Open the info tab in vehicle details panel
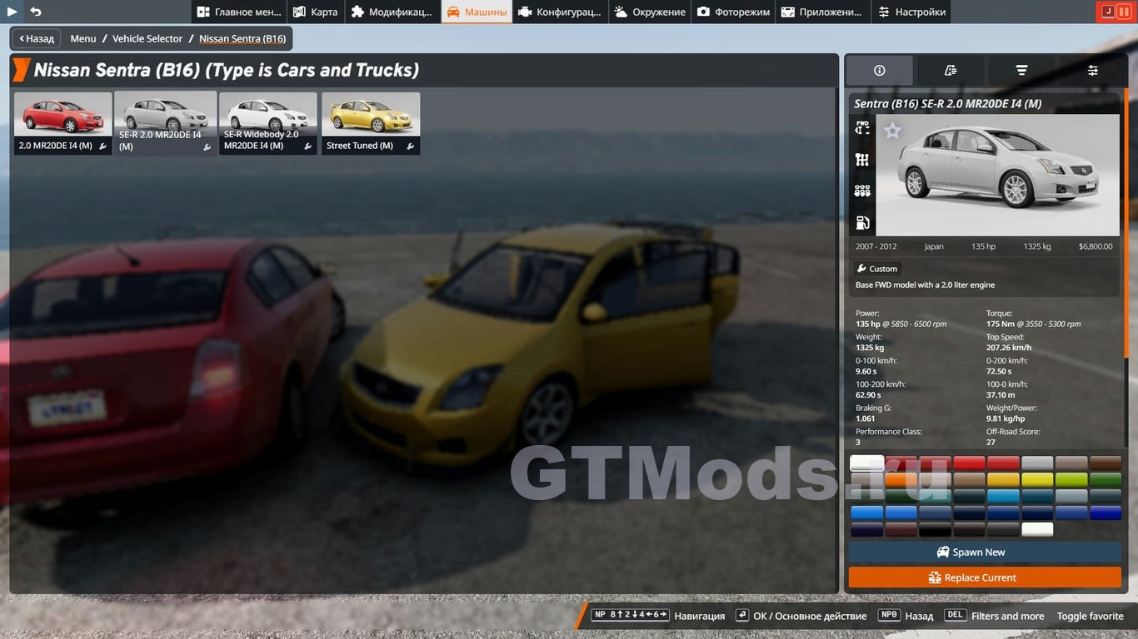 [880, 71]
